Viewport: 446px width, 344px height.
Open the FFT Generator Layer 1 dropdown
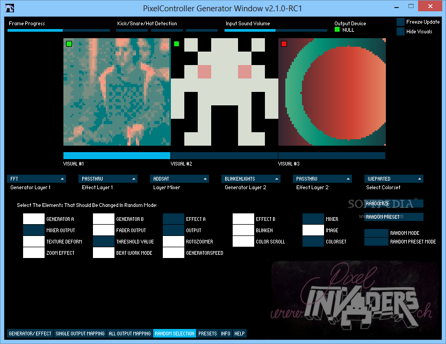pyautogui.click(x=37, y=178)
